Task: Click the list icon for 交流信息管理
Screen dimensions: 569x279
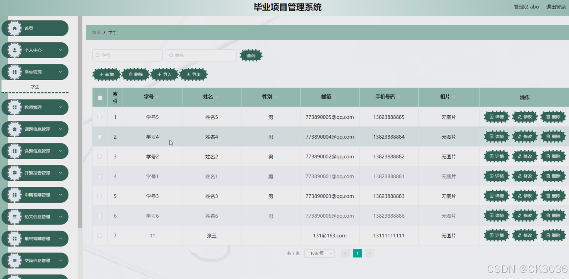Action: coord(15,261)
